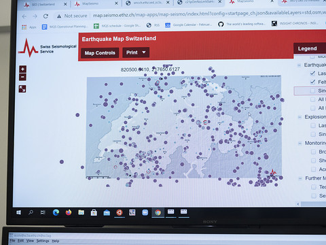Collapse the Monitoring legend group

point(300,144)
